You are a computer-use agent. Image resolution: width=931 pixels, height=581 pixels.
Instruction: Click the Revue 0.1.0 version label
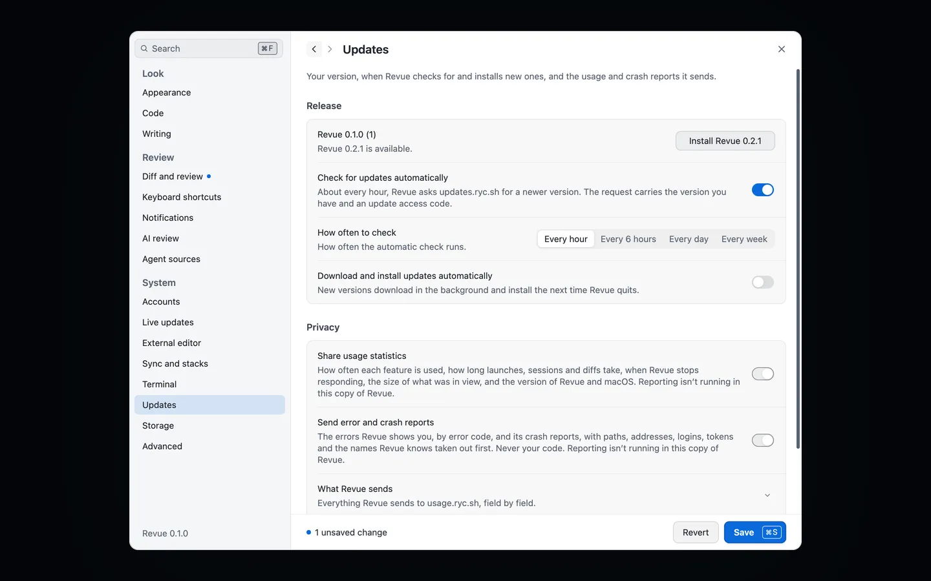tap(165, 533)
